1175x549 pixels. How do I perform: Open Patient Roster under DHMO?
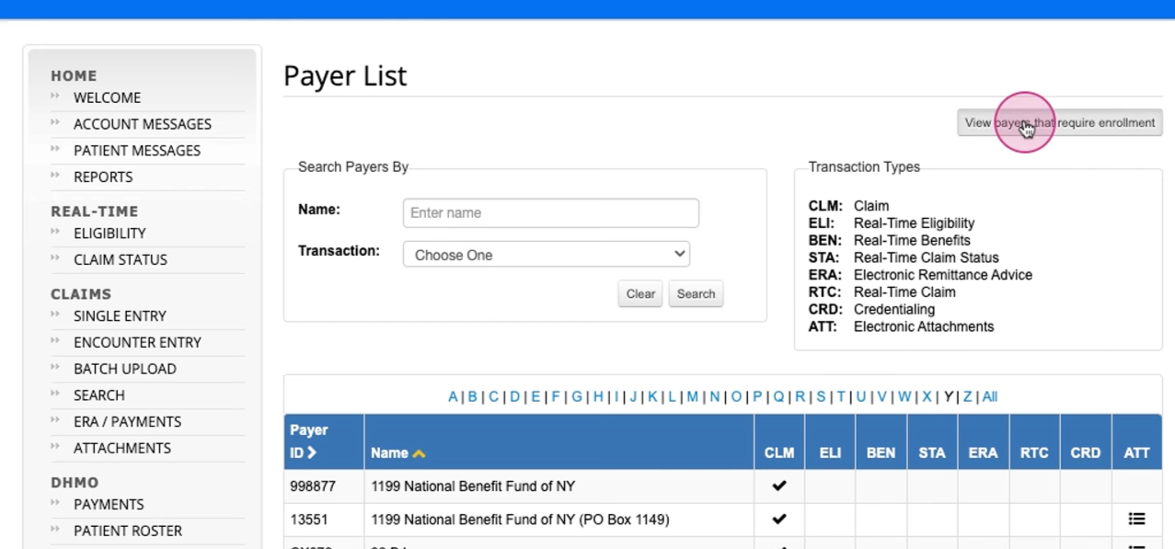(128, 532)
